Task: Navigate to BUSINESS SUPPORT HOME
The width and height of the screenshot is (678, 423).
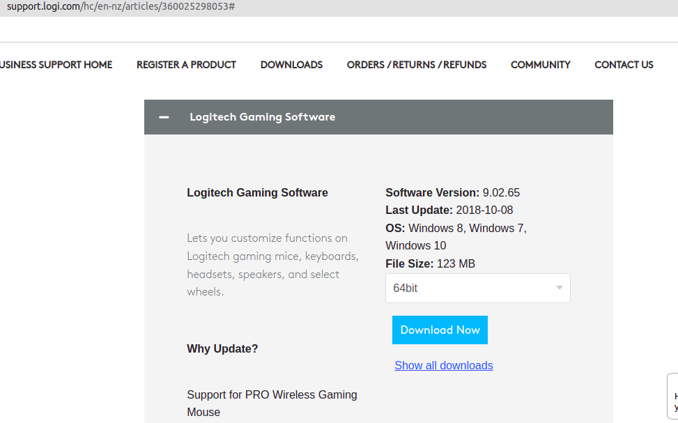Action: pos(56,64)
